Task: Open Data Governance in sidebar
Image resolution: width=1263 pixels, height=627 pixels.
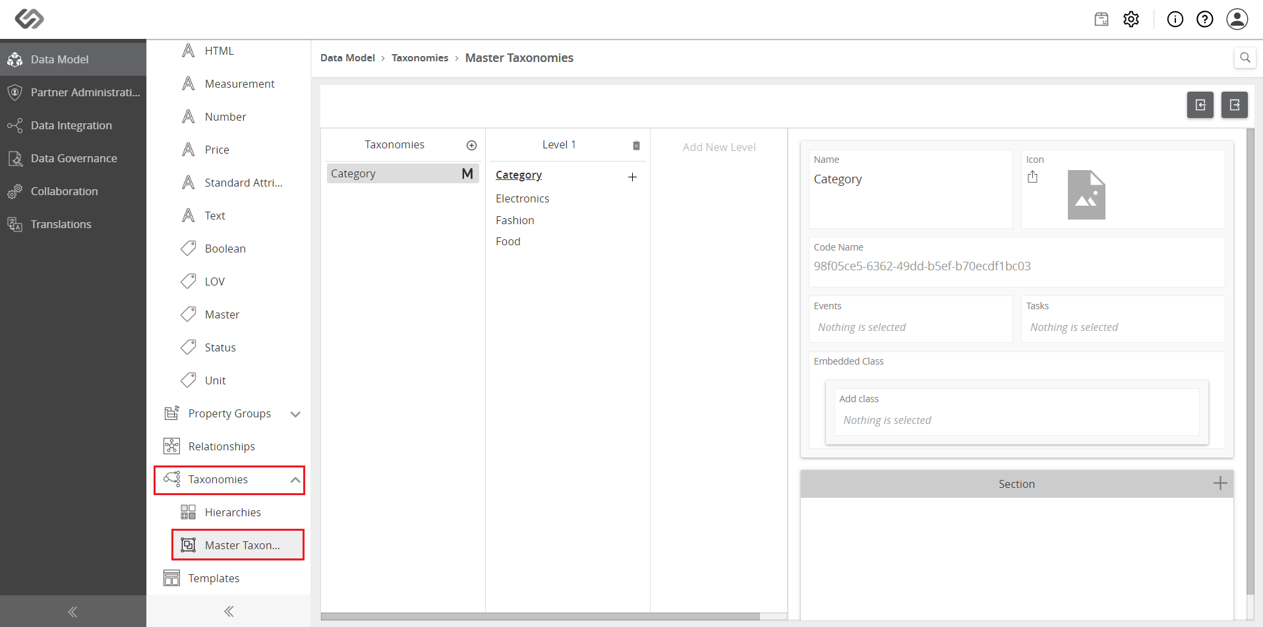Action: pos(73,158)
